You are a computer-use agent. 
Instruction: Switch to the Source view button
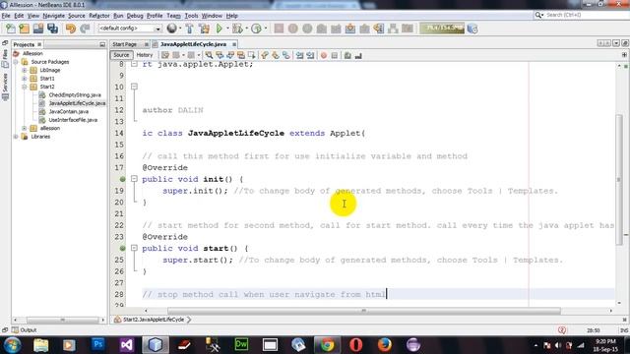click(121, 55)
